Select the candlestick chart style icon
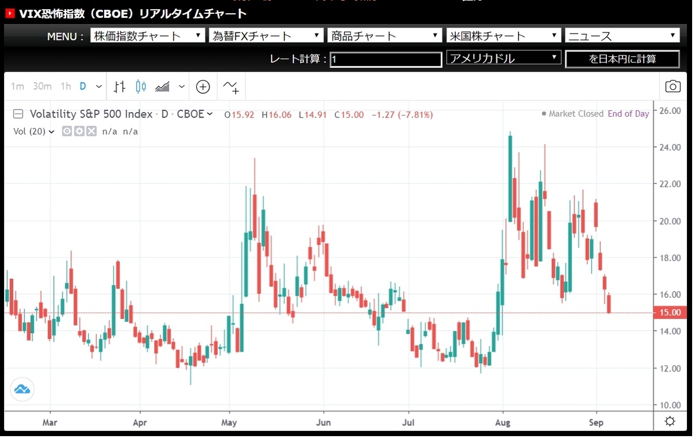Screen dimensions: 695x439 141,87
